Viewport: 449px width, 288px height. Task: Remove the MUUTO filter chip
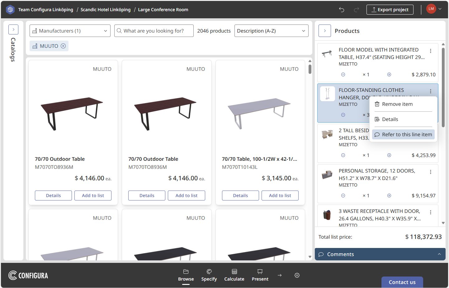click(63, 46)
